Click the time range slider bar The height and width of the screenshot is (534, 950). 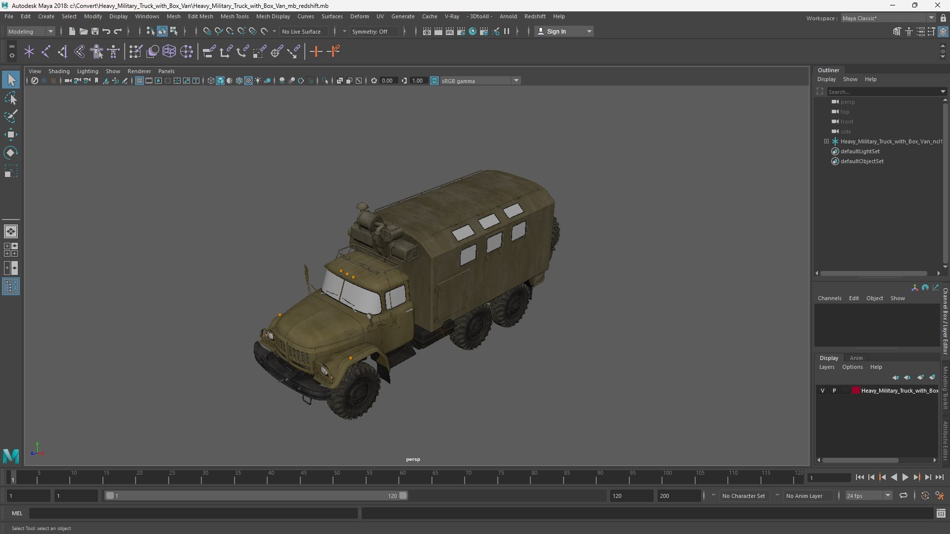pyautogui.click(x=256, y=495)
